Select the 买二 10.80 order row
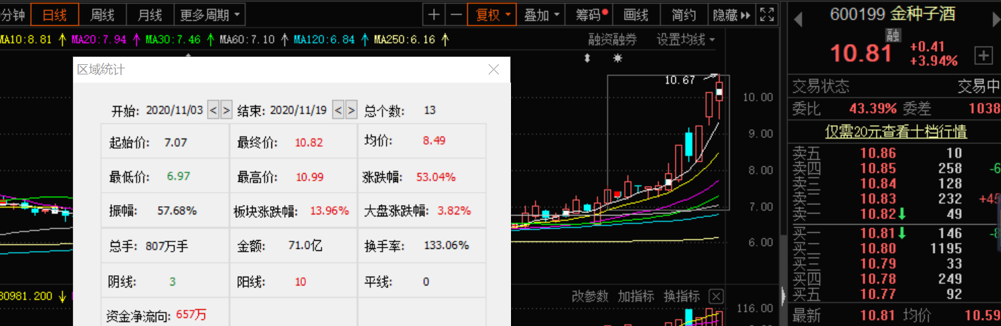This screenshot has height=326, width=1001. click(894, 248)
